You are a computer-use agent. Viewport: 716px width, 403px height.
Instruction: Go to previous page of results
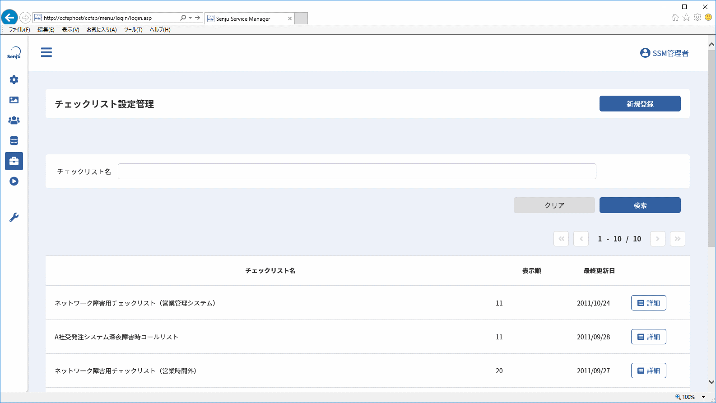tap(581, 239)
